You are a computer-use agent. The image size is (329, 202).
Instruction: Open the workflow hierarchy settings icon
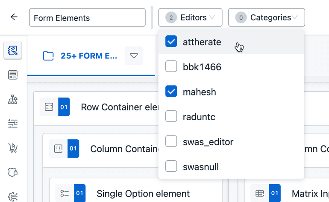coord(13,99)
